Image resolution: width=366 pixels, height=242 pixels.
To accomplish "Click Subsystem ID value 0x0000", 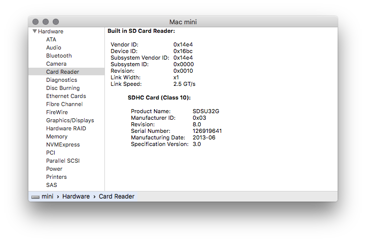I will click(x=184, y=65).
